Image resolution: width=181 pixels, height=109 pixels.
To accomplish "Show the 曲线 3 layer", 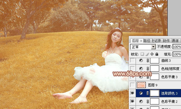I will 132,60.
